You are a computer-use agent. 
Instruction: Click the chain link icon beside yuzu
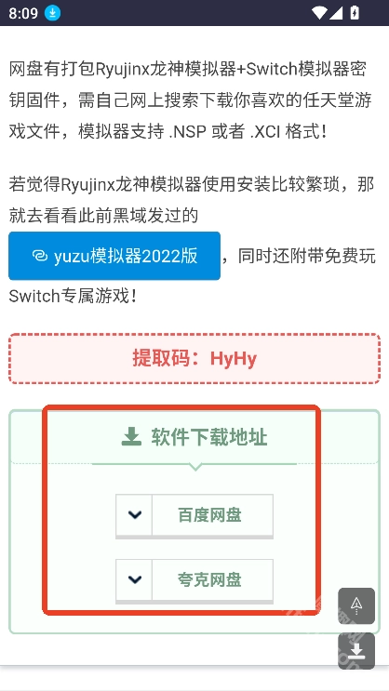click(40, 256)
